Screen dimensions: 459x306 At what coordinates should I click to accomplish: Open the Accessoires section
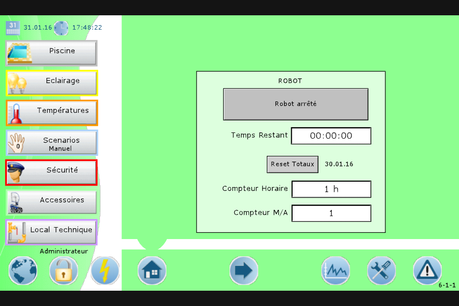pyautogui.click(x=52, y=202)
